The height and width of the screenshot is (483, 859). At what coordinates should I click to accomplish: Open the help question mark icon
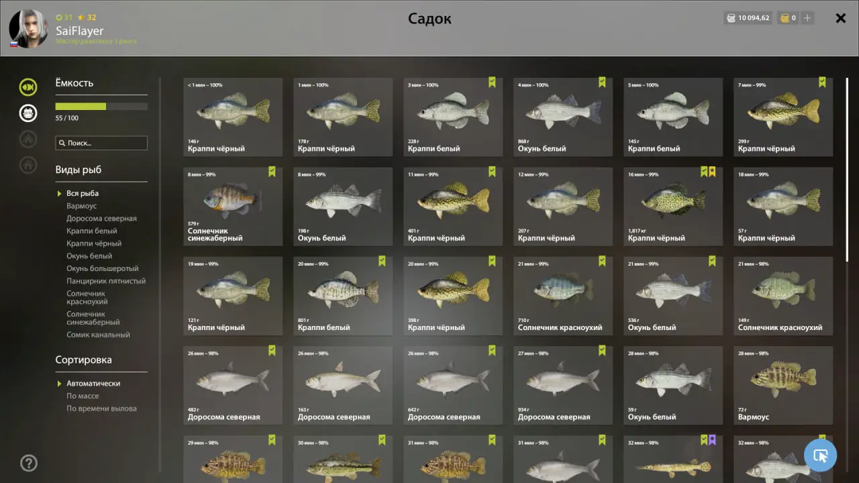29,463
